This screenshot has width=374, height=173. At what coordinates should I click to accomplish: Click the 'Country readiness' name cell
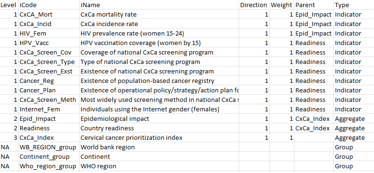(x=159, y=128)
